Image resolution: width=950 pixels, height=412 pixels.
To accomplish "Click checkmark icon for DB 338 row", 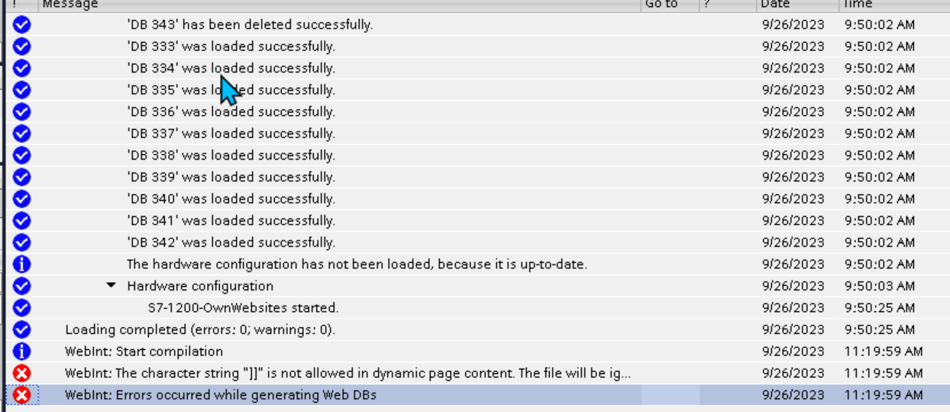I will click(x=22, y=155).
